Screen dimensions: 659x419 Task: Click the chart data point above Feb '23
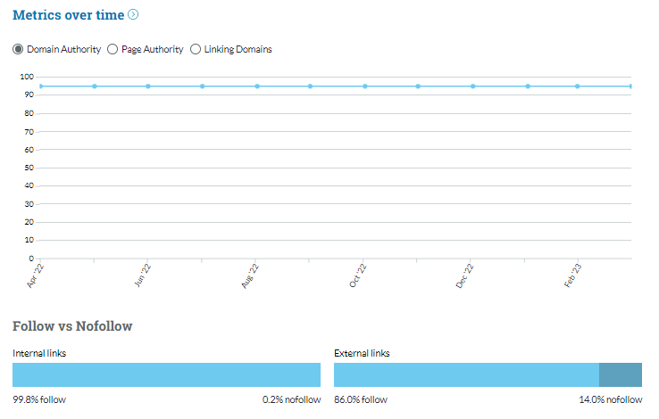pyautogui.click(x=578, y=86)
